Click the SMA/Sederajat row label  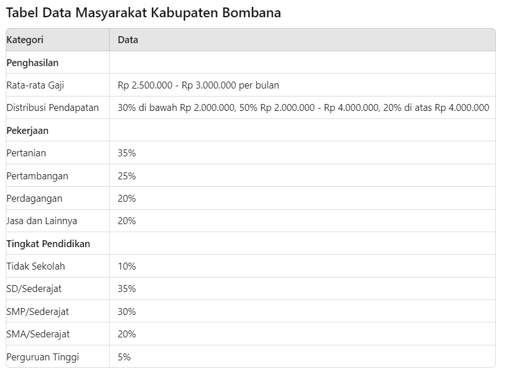(x=38, y=334)
